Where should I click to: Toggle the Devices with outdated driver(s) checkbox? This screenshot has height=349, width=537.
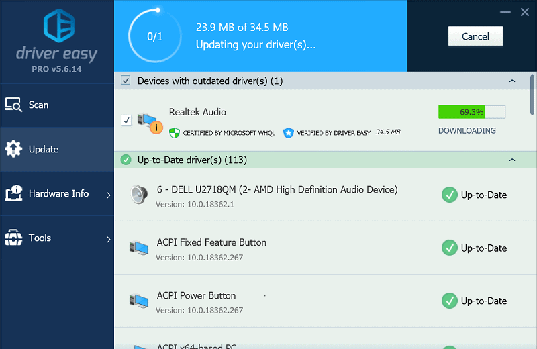click(x=126, y=81)
